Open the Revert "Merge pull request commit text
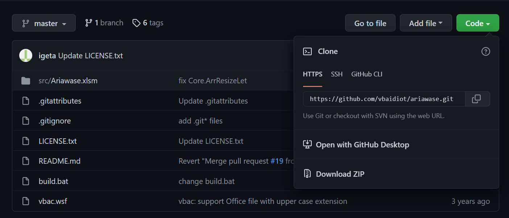This screenshot has width=509, height=218. point(224,161)
